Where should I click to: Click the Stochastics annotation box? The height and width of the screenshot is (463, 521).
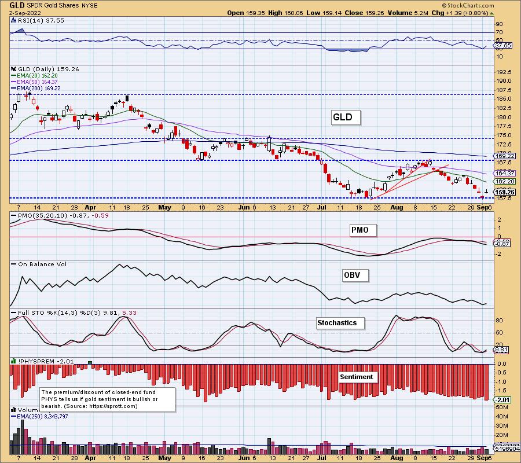(x=340, y=323)
